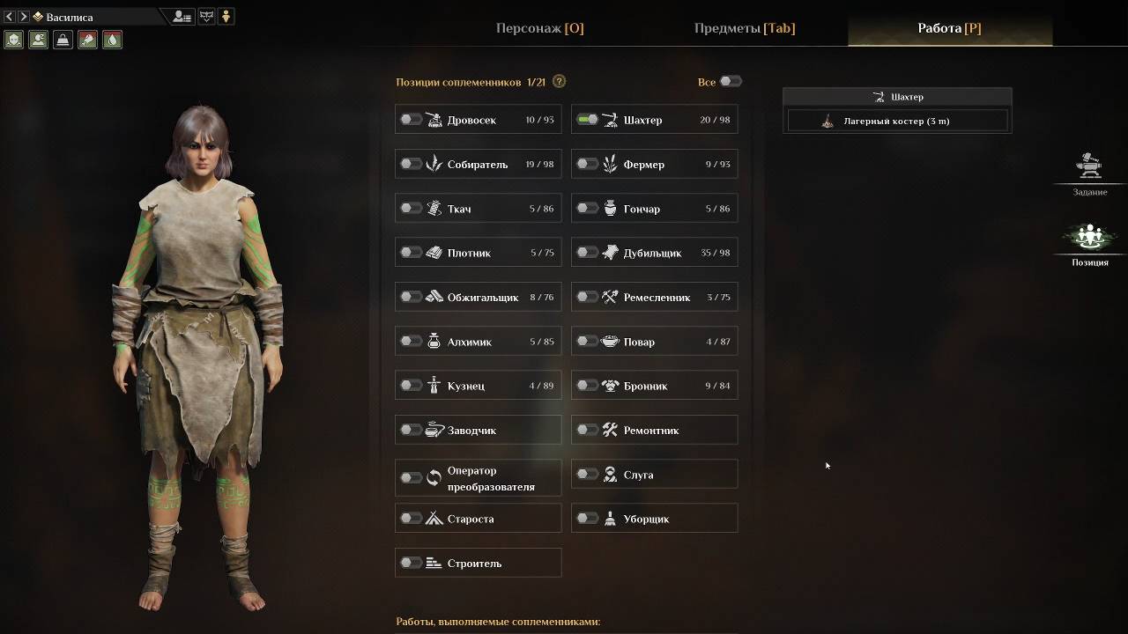Enable the Повар position toggle

(x=587, y=342)
